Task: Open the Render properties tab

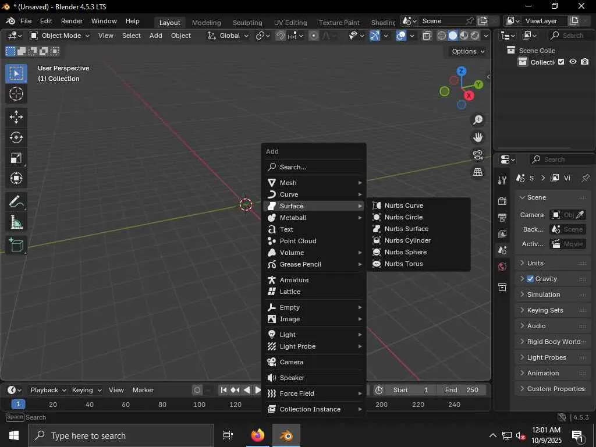Action: (502, 201)
